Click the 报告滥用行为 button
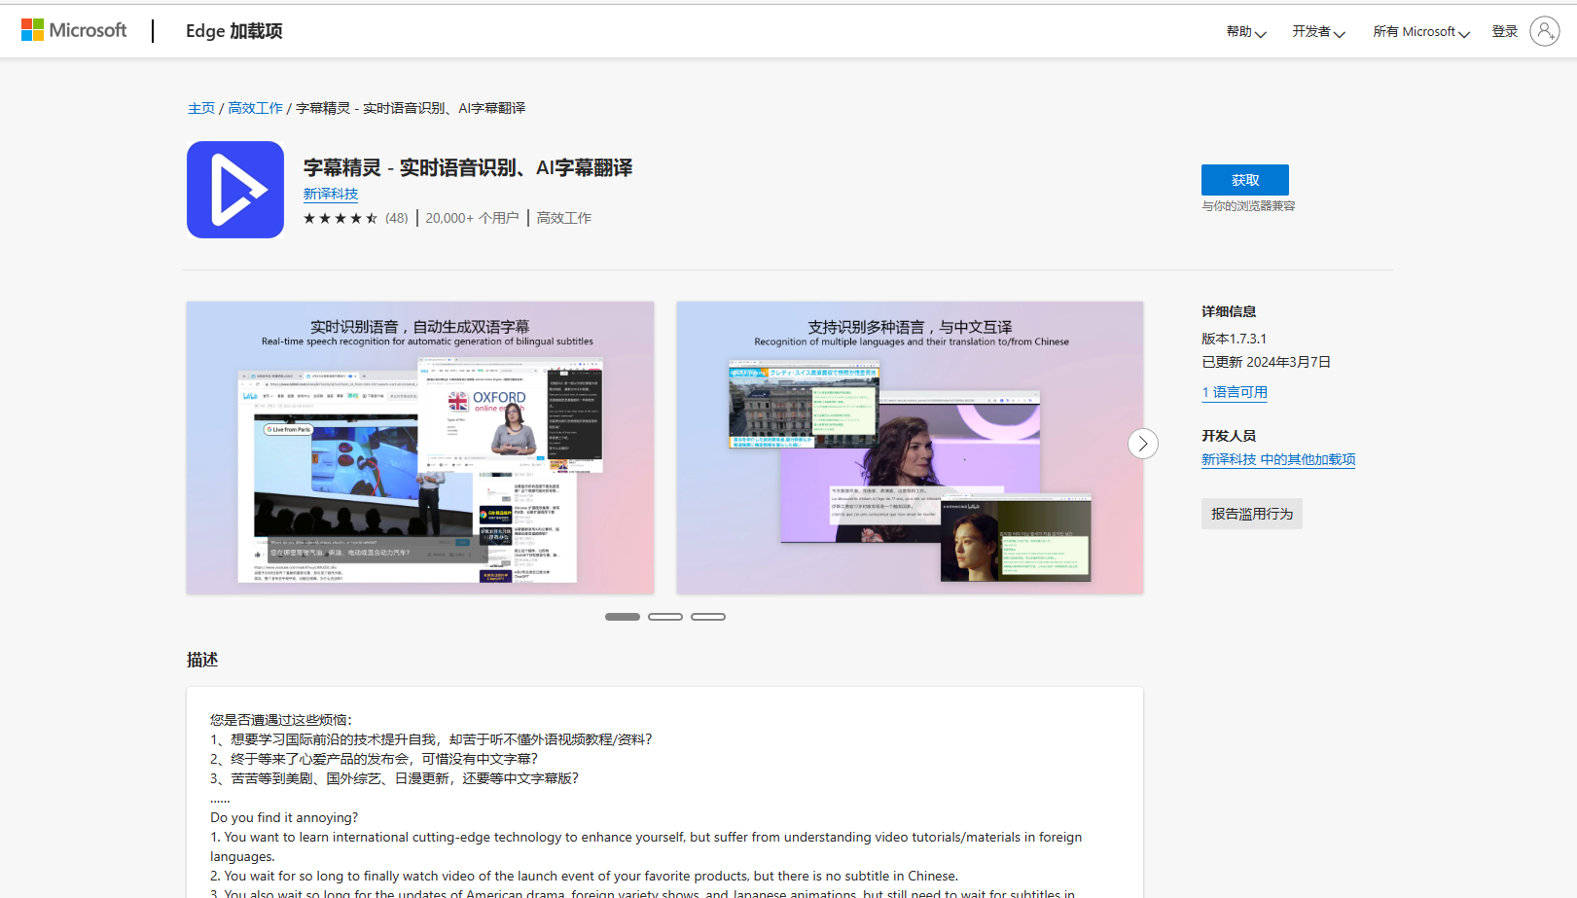This screenshot has height=898, width=1577. [1252, 514]
